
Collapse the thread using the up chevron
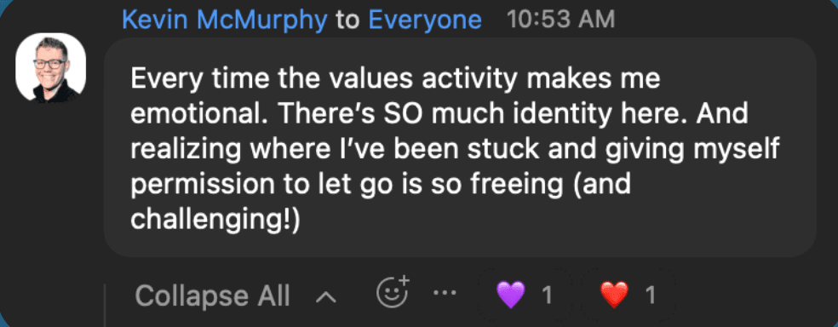tap(325, 296)
